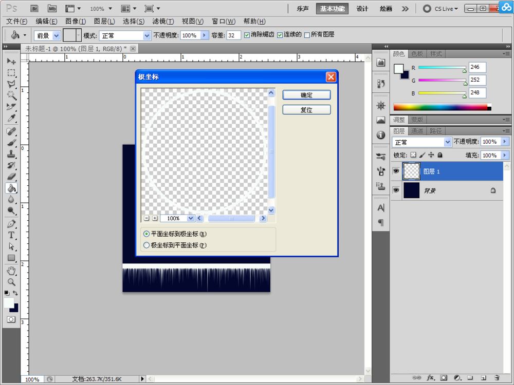
Task: Select the Eyedropper tool
Action: click(11, 118)
